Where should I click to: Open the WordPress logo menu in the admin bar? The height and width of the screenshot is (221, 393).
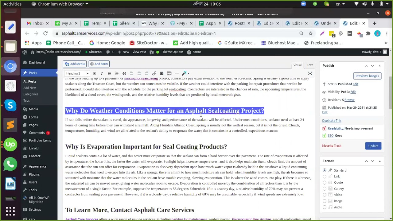(25, 52)
